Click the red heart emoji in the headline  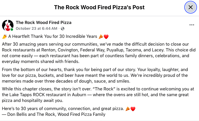(x=106, y=37)
